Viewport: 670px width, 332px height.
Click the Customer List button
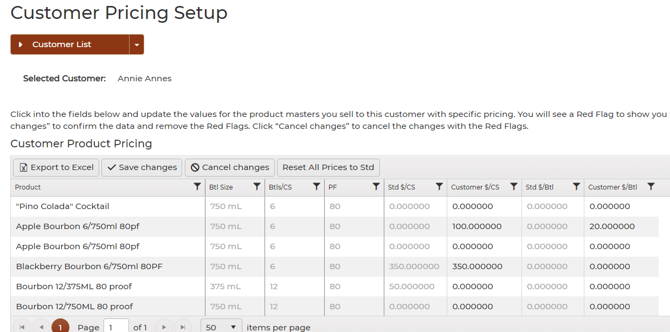coord(70,44)
